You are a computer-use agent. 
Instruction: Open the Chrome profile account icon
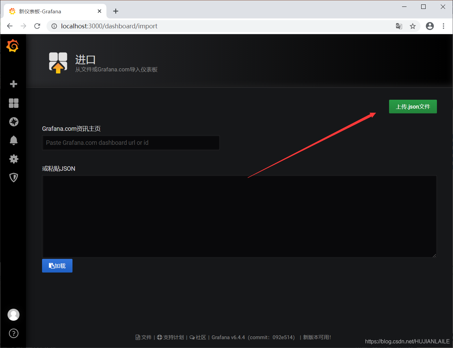pyautogui.click(x=430, y=26)
